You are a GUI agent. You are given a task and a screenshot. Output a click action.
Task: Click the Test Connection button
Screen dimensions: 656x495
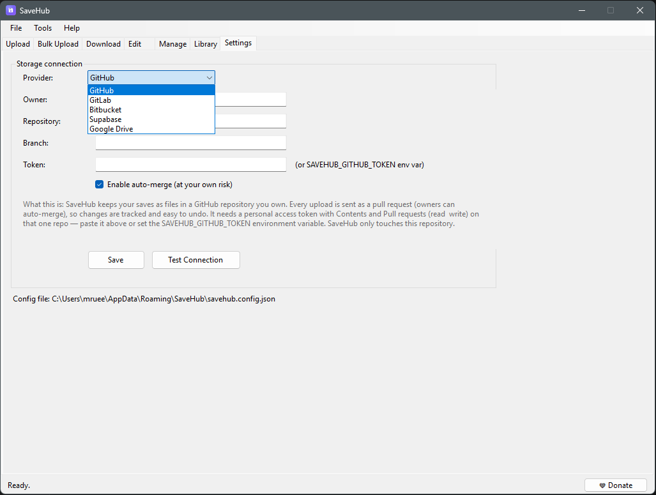[196, 260]
